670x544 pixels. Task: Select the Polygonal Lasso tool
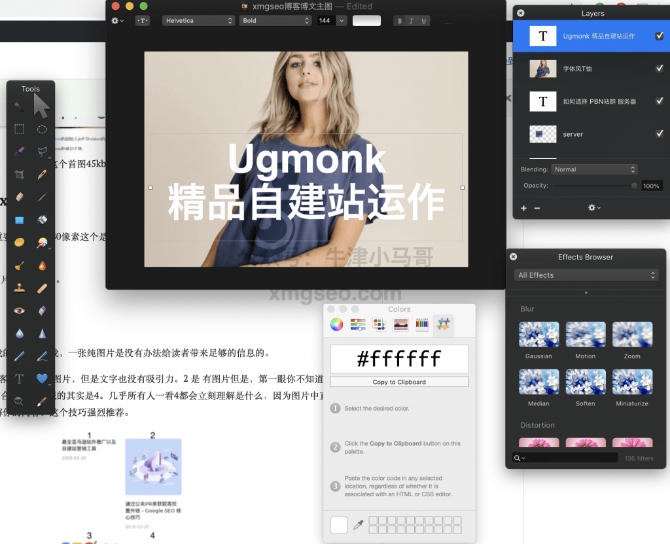point(42,152)
